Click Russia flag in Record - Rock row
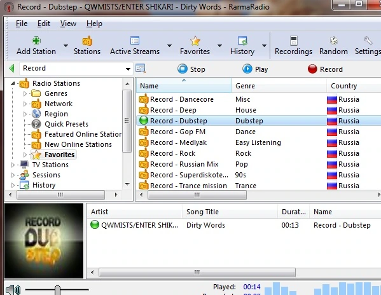Viewport: 381px width, 295px height. tap(331, 153)
